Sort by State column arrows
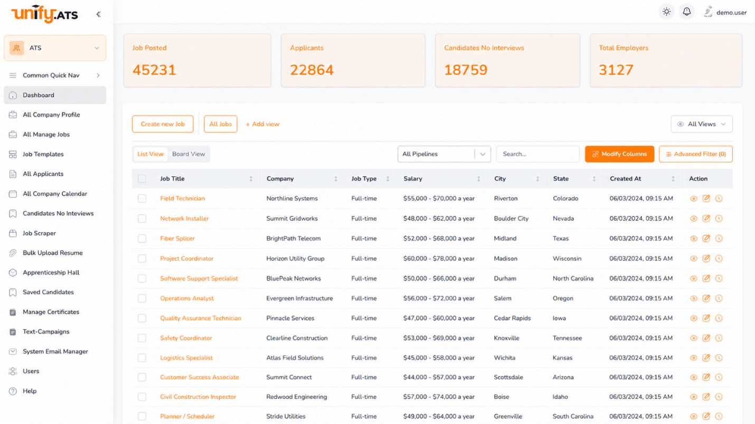 [594, 179]
